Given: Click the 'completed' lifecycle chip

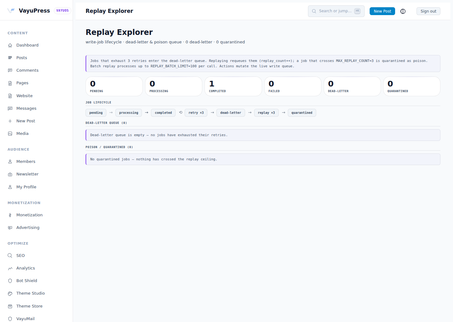Looking at the screenshot, I should 163,113.
